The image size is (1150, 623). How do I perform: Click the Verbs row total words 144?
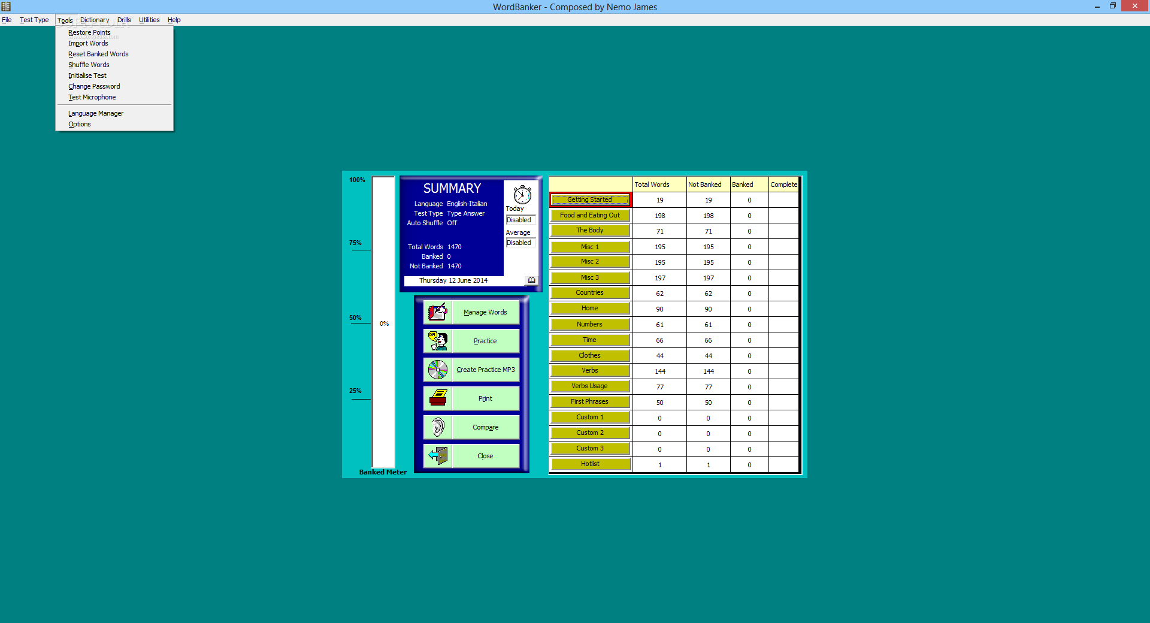(x=659, y=371)
